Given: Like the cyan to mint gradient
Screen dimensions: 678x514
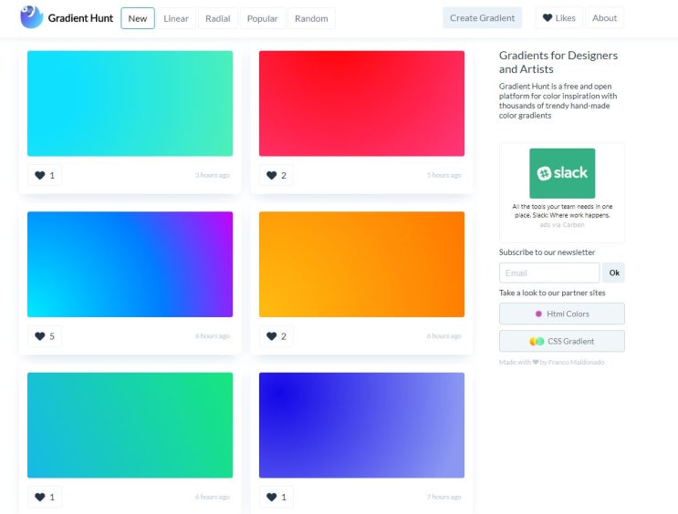Looking at the screenshot, I should pos(45,175).
